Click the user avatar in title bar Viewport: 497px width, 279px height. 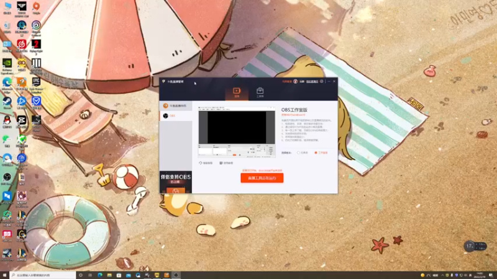[x=296, y=81]
